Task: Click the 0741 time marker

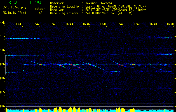Action: click(x=19, y=24)
